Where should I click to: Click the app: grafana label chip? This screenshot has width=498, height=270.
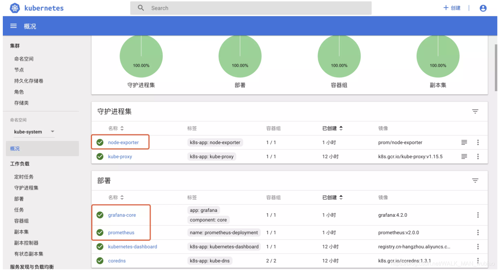tap(203, 210)
